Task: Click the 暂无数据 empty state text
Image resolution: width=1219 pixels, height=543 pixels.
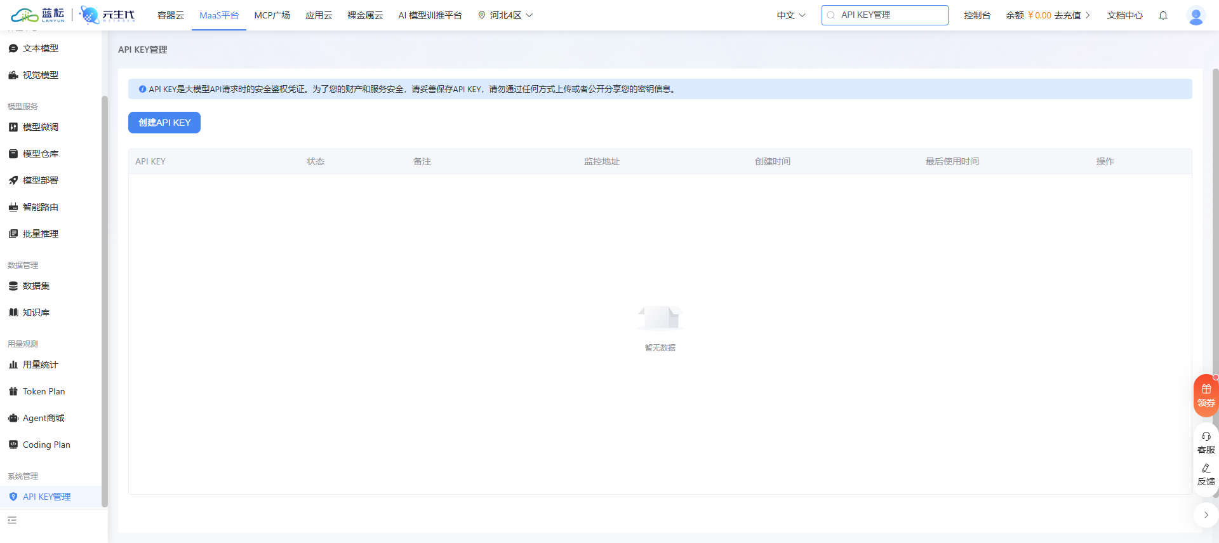Action: click(x=660, y=348)
